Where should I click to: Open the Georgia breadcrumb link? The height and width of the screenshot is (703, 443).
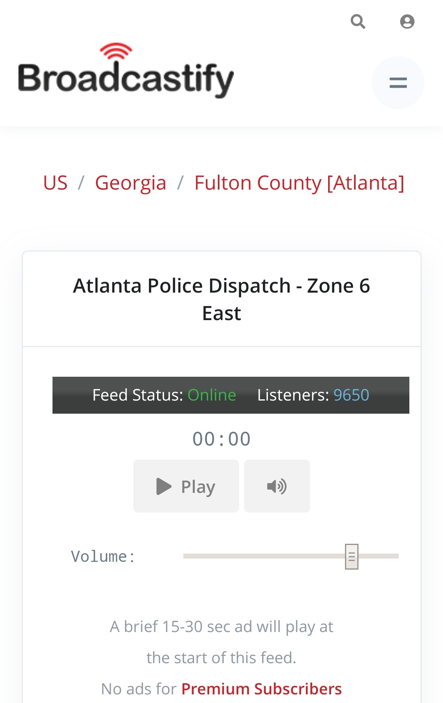[x=130, y=183]
